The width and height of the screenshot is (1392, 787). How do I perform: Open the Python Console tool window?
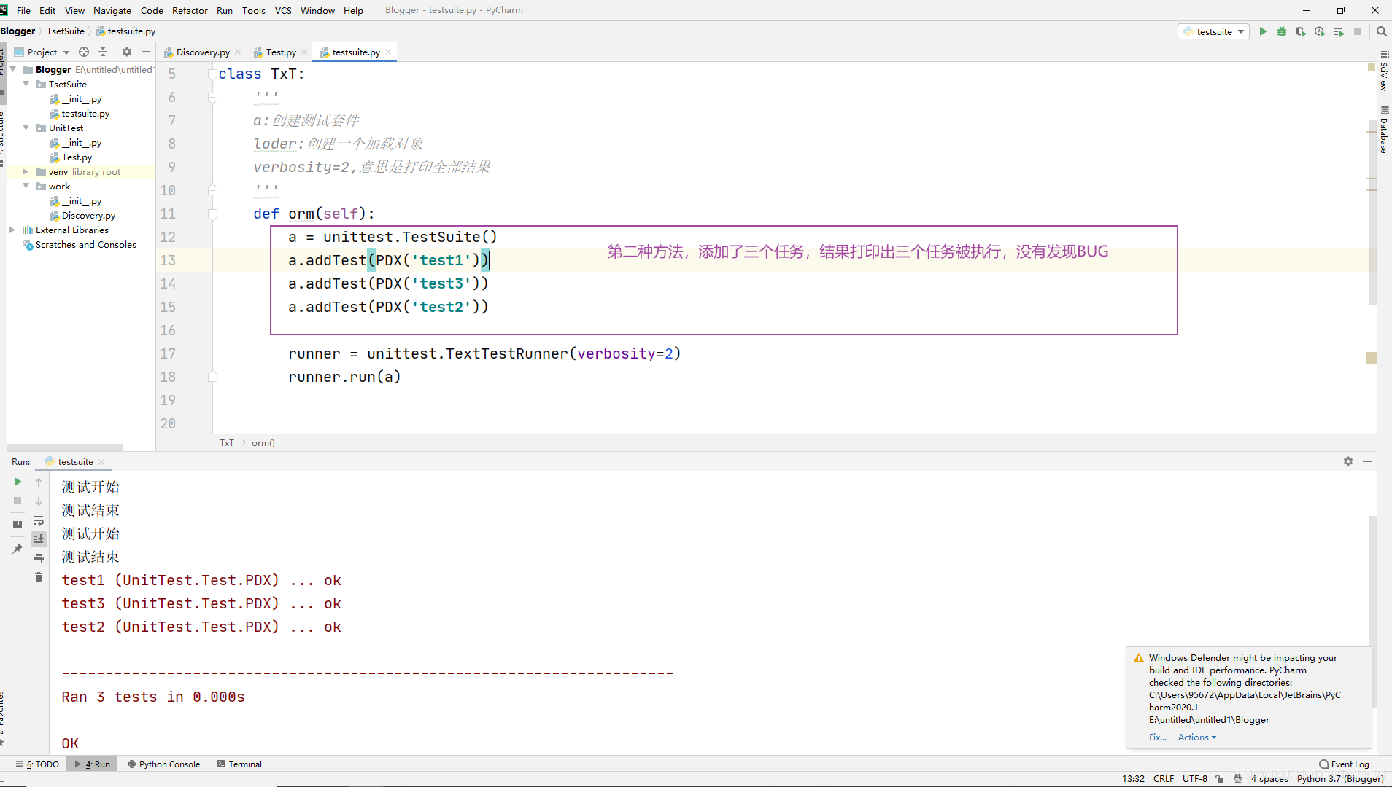point(163,764)
